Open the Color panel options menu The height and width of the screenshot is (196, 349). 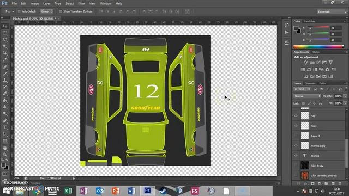[x=346, y=21]
